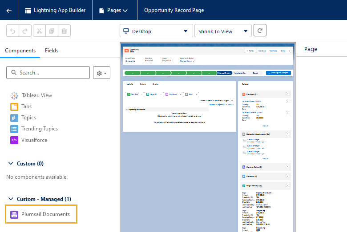Click the Partners related list icon

tap(244, 177)
